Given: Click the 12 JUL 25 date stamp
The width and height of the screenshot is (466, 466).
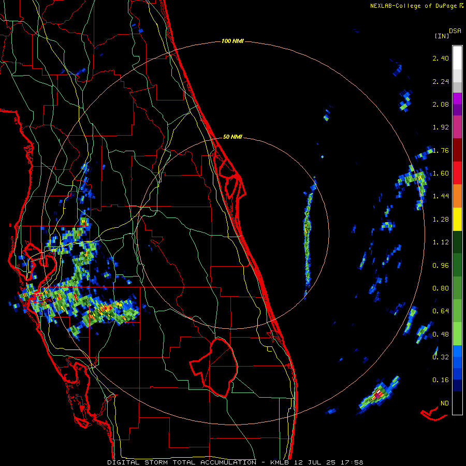Looking at the screenshot, I should click(315, 462).
